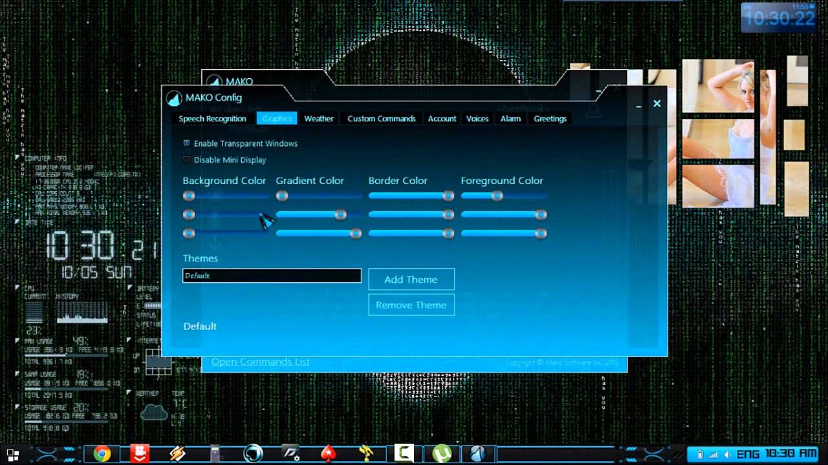Click the volume speaker tray icon
Image resolution: width=828 pixels, height=465 pixels.
pyautogui.click(x=728, y=455)
